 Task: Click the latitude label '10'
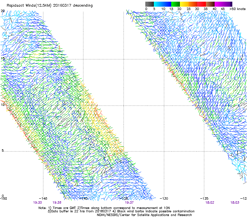[x=3, y=105]
